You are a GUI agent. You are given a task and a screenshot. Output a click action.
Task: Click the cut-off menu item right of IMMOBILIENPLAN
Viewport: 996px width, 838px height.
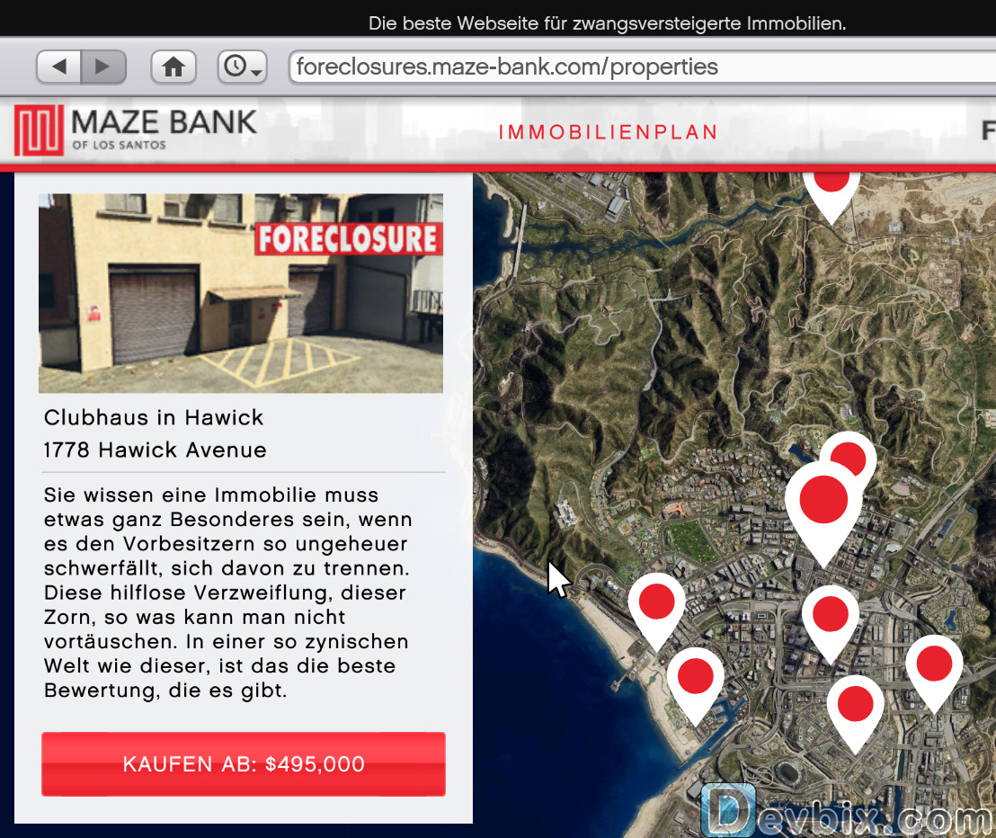[x=989, y=131]
